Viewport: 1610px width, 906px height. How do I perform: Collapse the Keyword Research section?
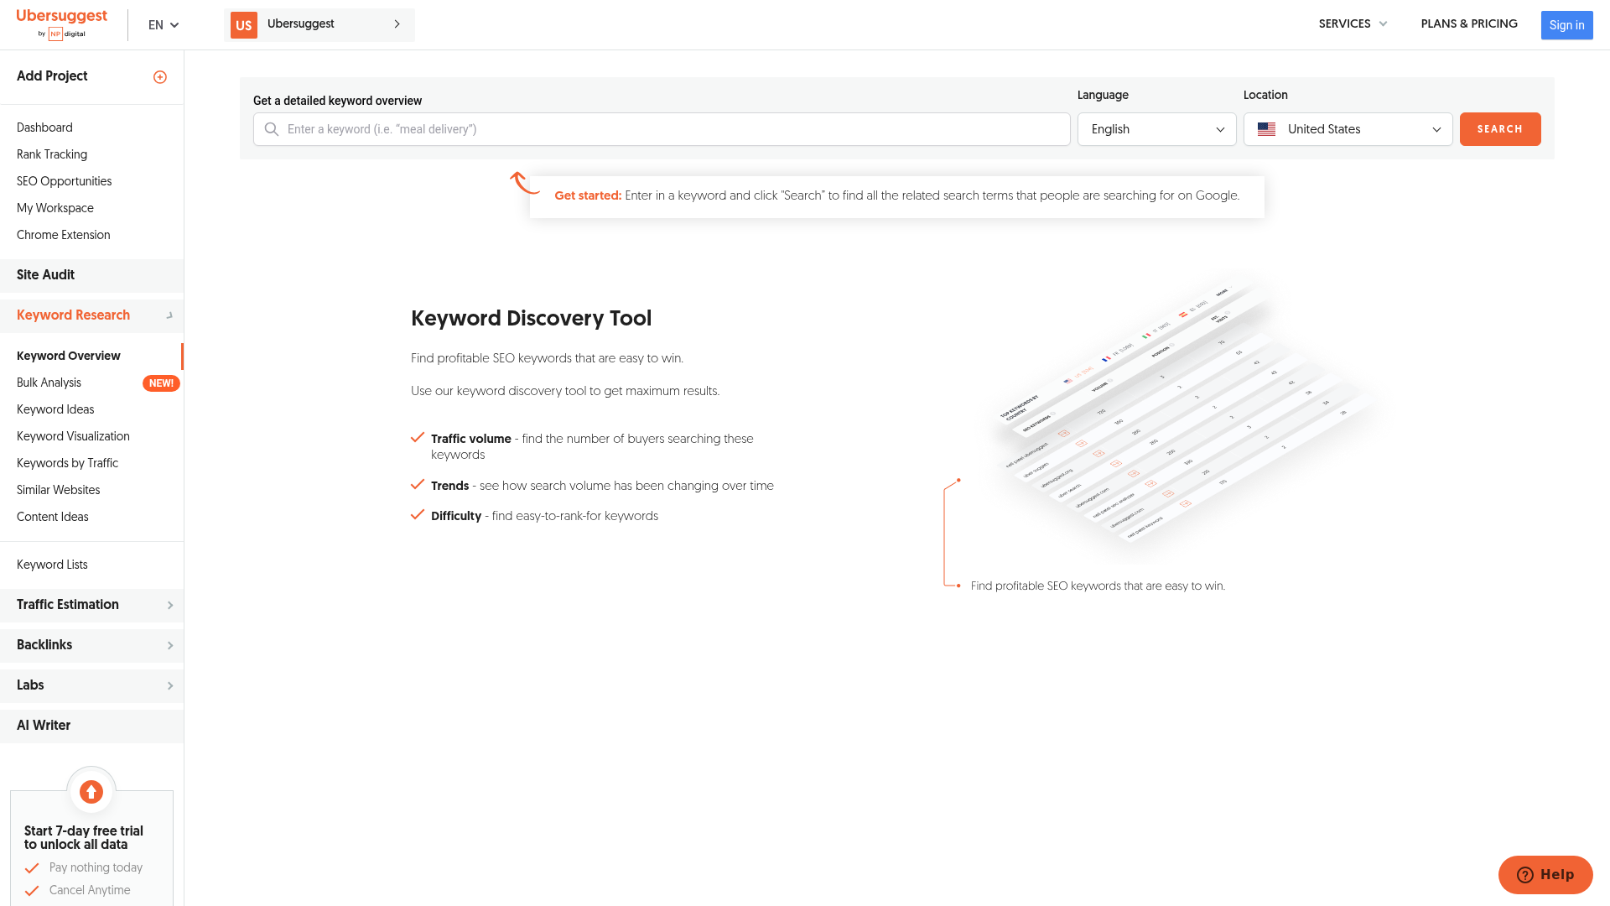91,315
